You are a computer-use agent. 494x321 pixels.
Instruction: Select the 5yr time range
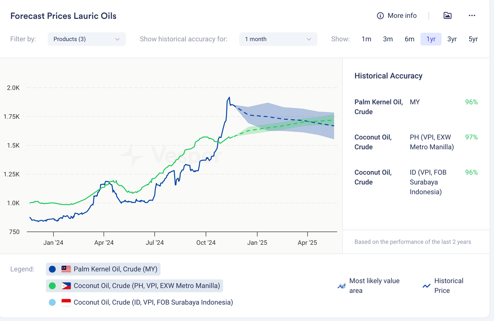473,39
